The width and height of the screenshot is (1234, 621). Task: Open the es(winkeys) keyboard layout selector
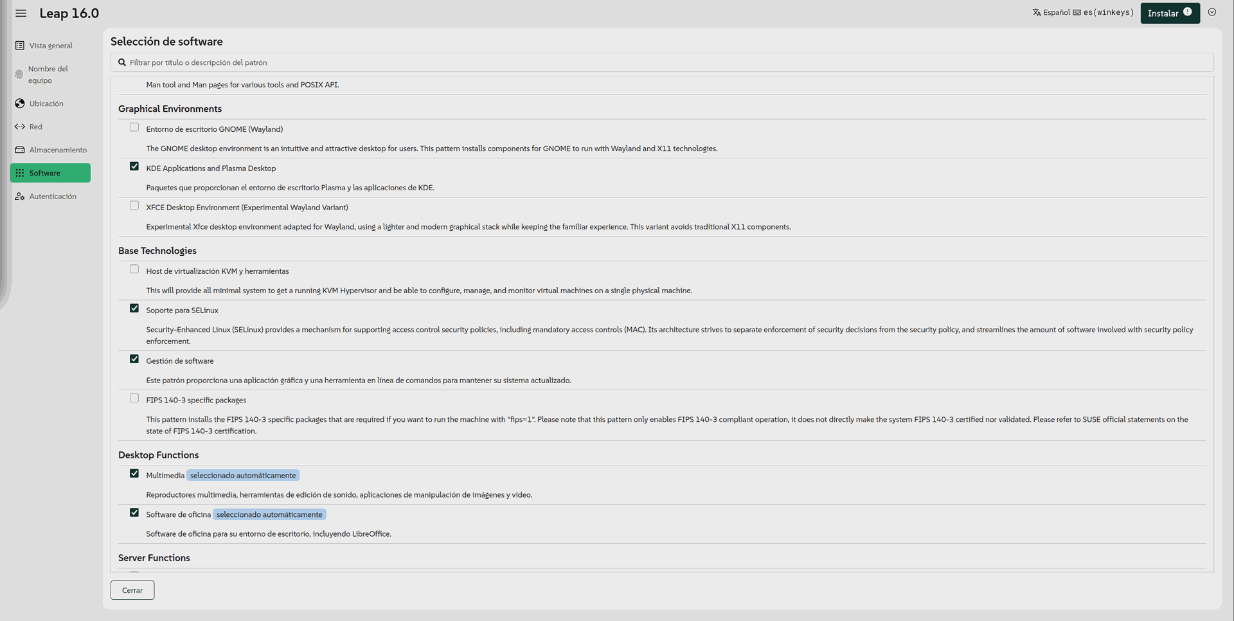pos(1104,13)
